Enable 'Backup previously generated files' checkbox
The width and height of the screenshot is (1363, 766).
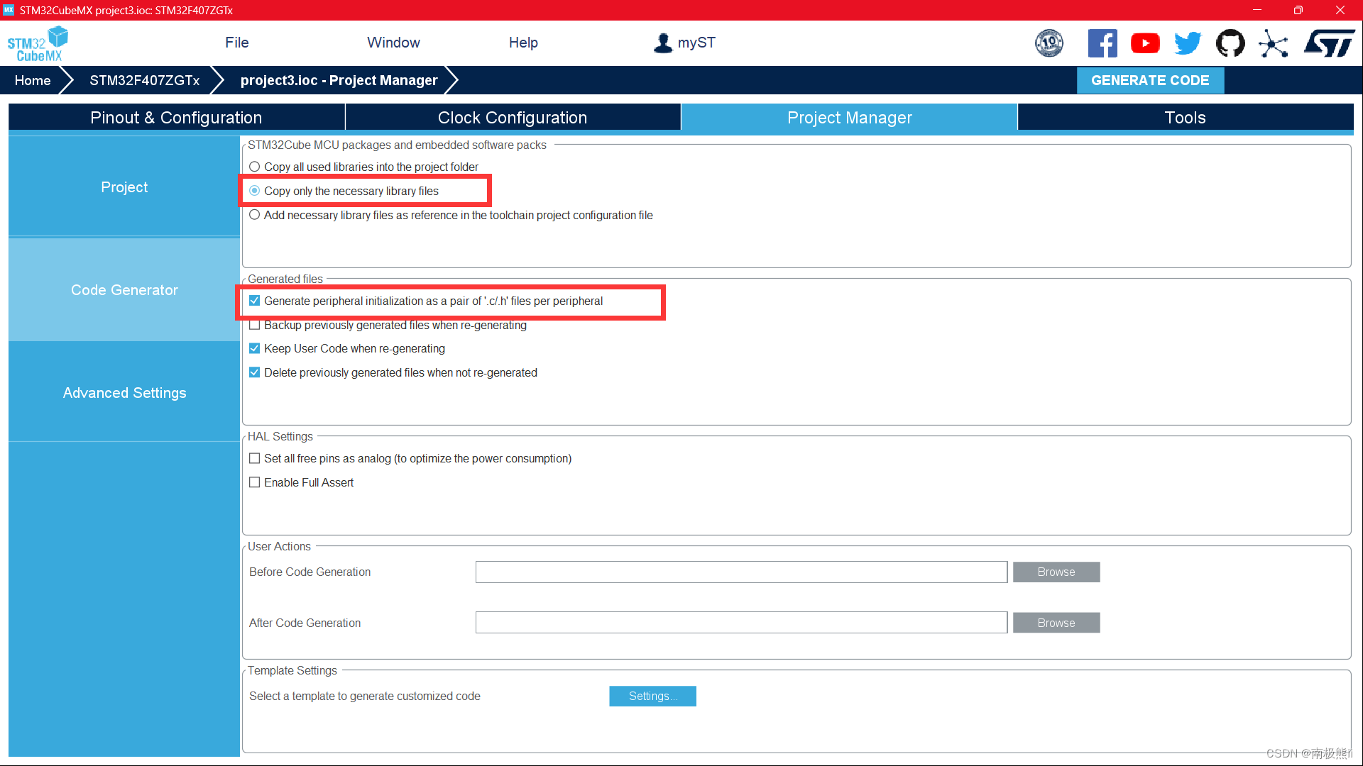[x=255, y=325]
